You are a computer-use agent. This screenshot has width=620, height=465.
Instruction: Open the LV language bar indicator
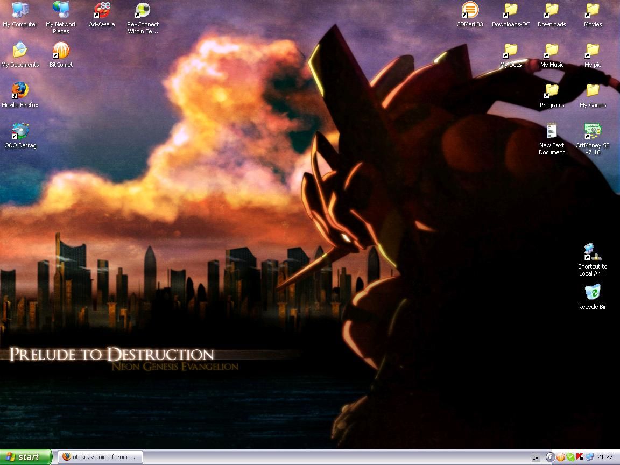(x=536, y=457)
